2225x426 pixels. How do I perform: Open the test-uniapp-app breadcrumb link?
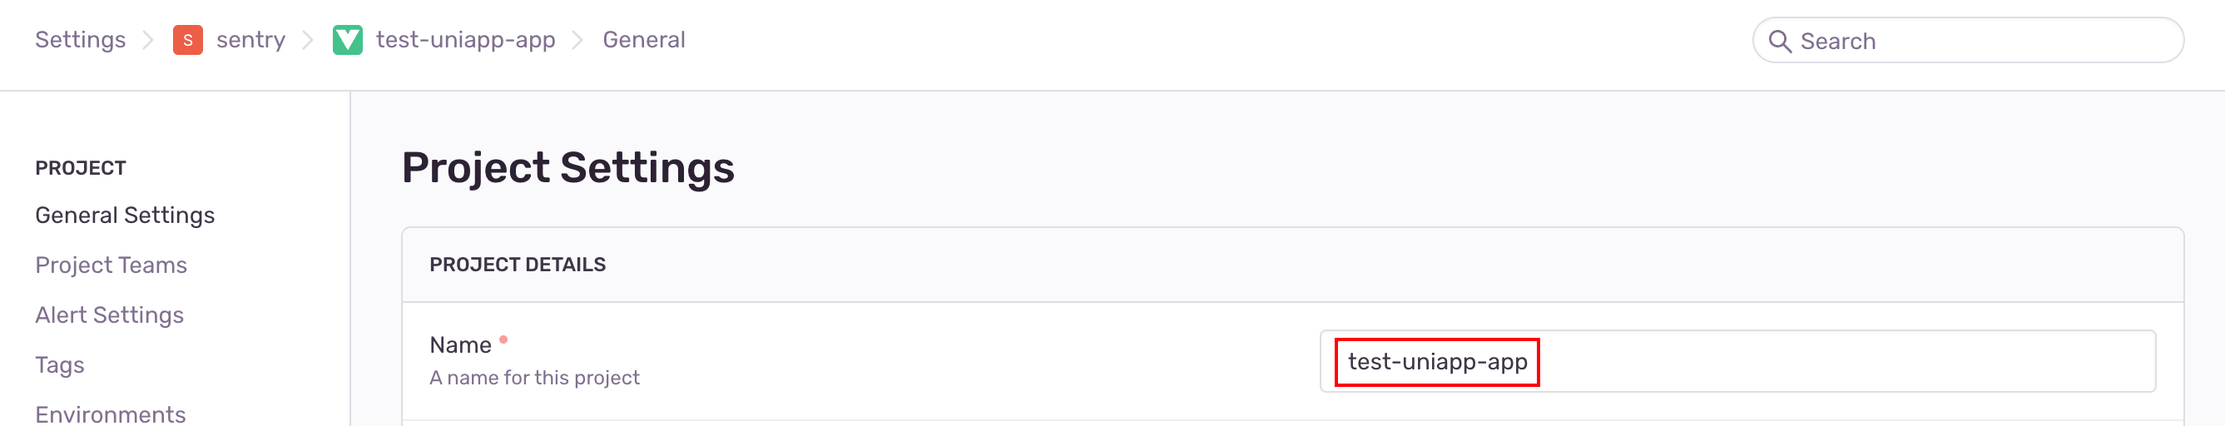pyautogui.click(x=466, y=40)
